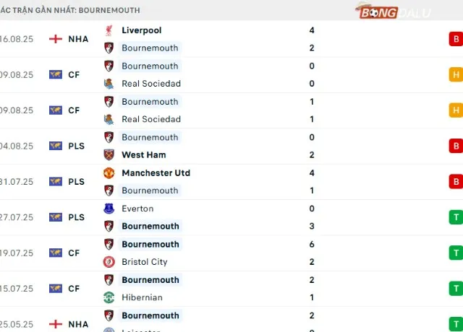Click green T badge for Everton match
This screenshot has height=332, width=463.
coord(456,217)
